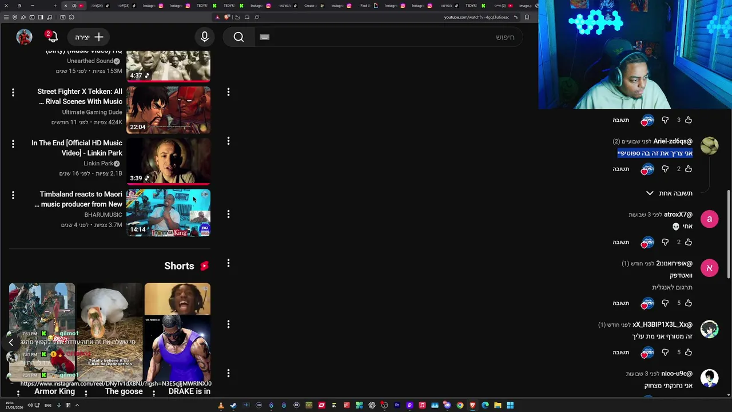Open the account avatar menu

pos(24,37)
